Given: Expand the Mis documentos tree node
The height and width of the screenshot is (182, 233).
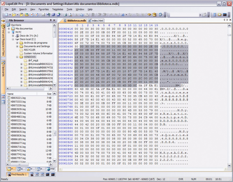Looking at the screenshot, I should [x=9, y=28].
